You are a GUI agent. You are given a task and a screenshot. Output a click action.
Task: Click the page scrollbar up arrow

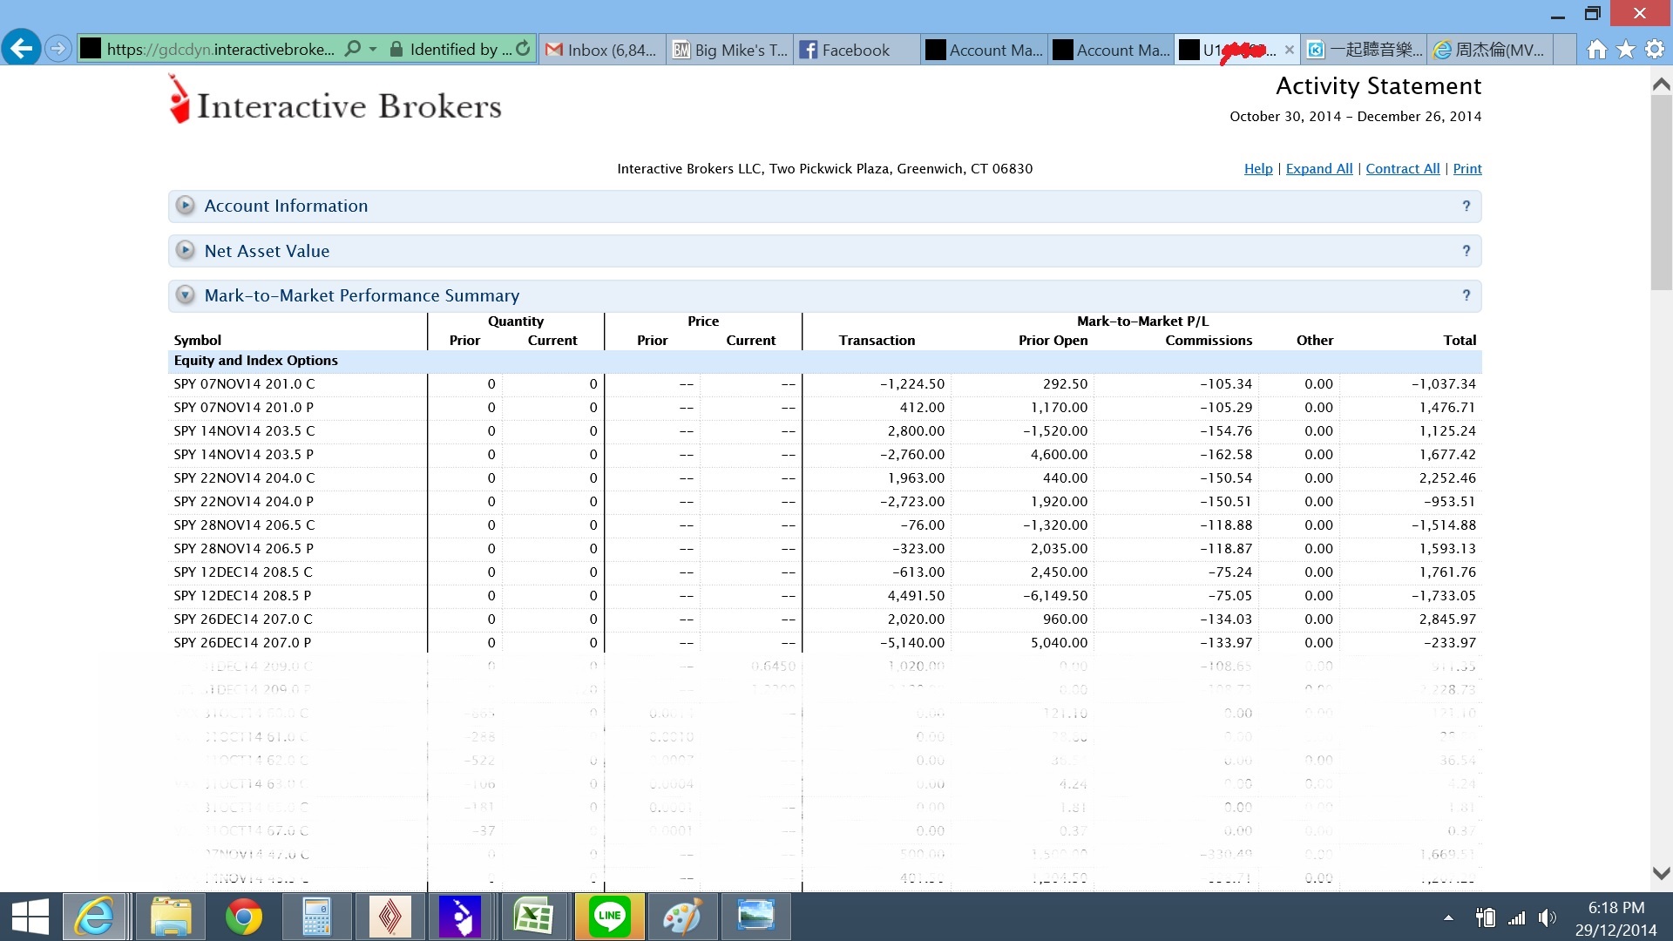coord(1662,85)
